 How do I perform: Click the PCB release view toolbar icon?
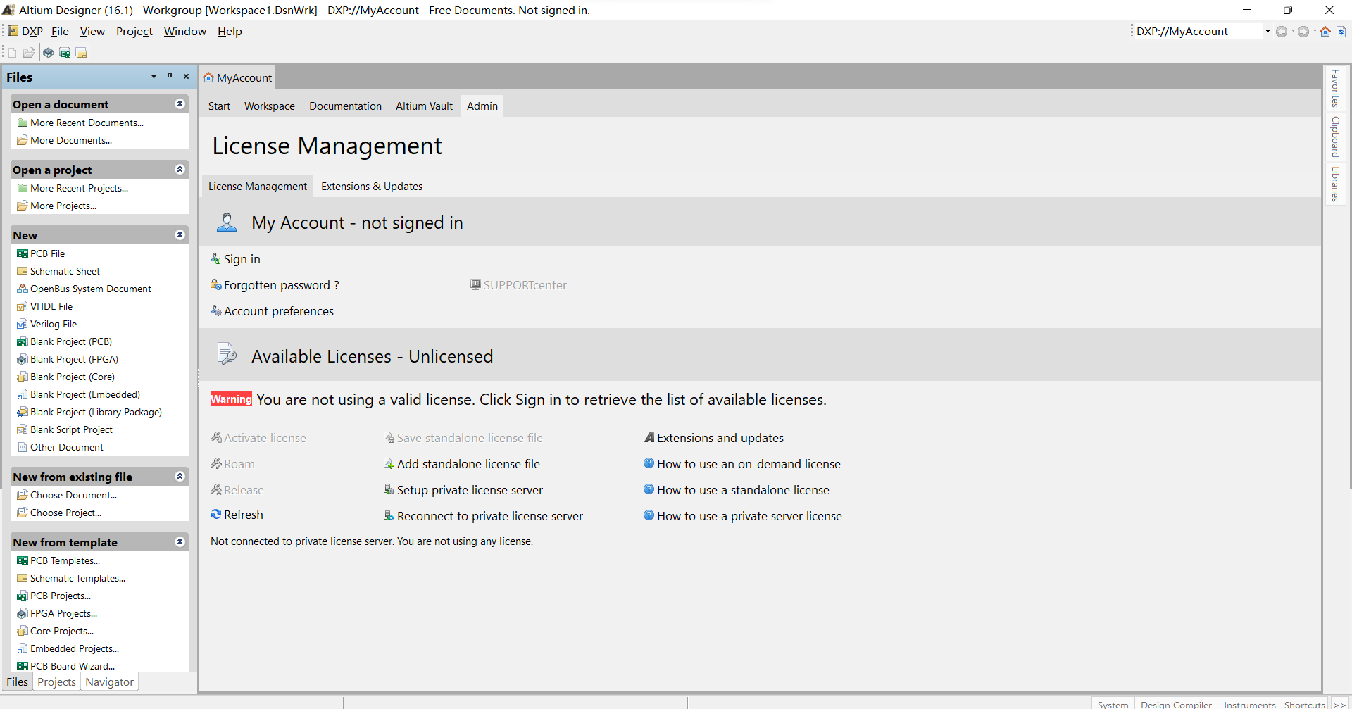tap(65, 53)
